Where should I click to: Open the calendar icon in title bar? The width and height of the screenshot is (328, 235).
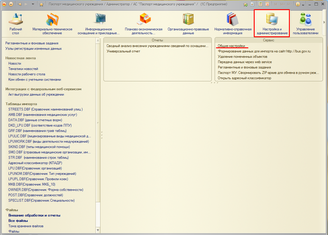point(267,4)
